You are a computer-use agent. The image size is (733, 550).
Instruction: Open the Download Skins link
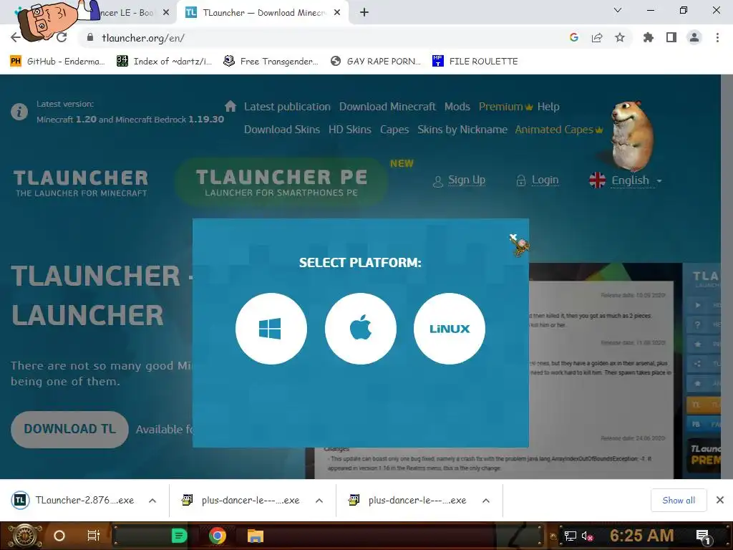(282, 130)
